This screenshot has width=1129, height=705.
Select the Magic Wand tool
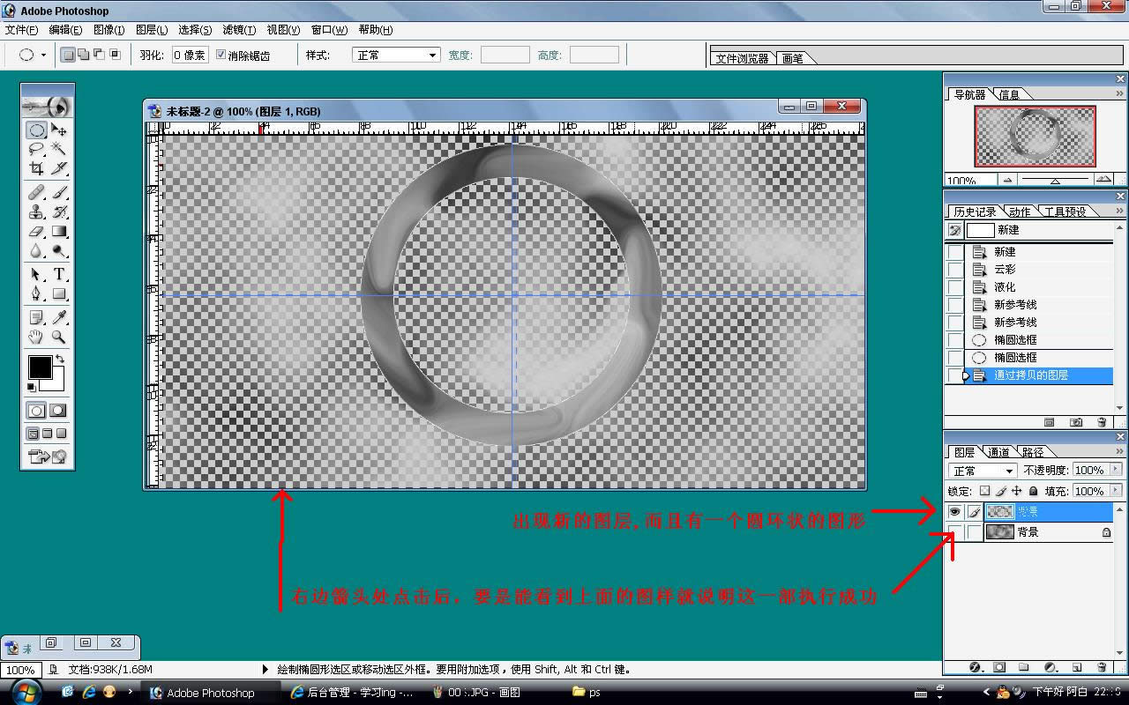(x=59, y=149)
